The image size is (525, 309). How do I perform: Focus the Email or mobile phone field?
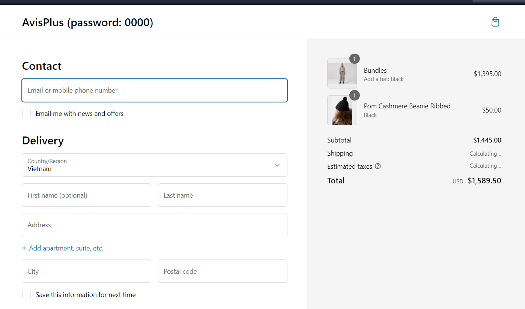pos(154,90)
